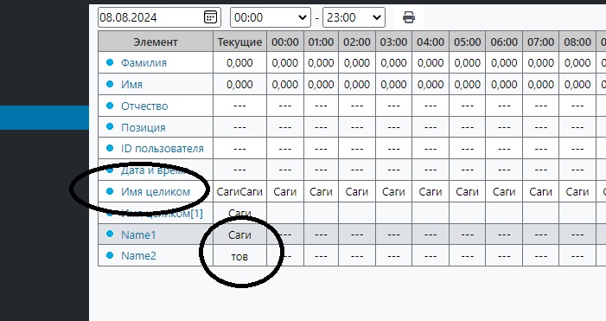Click the blue dot beside Name1
This screenshot has height=321, width=606.
click(x=110, y=234)
